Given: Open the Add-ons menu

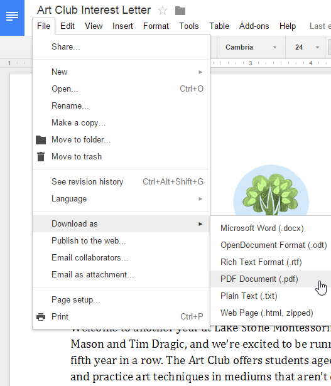Looking at the screenshot, I should [x=254, y=26].
